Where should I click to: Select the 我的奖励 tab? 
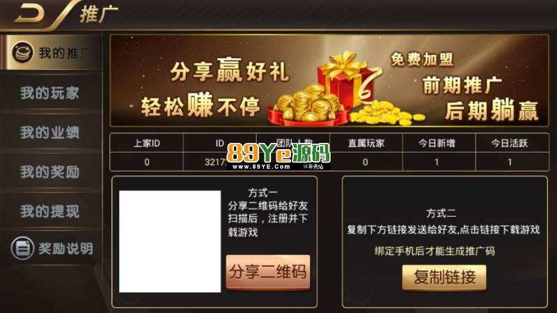[51, 171]
